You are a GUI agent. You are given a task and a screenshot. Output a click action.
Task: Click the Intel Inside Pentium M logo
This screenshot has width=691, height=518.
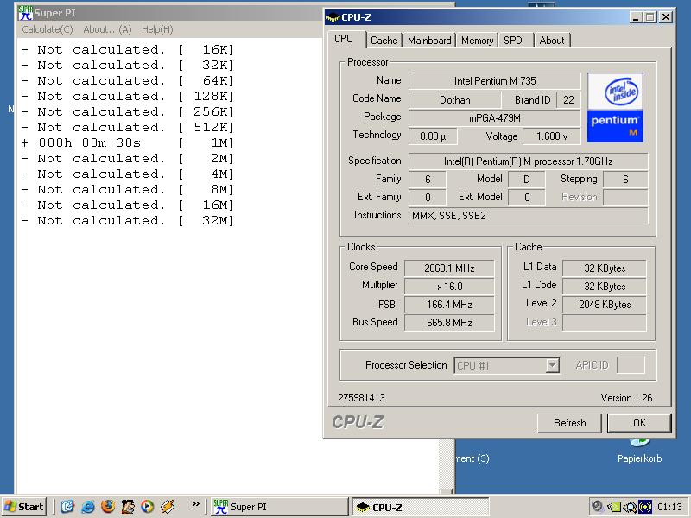click(x=615, y=107)
